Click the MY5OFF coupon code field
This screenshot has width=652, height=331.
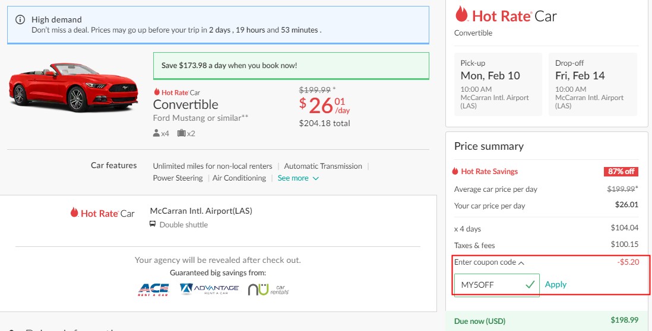click(x=496, y=285)
